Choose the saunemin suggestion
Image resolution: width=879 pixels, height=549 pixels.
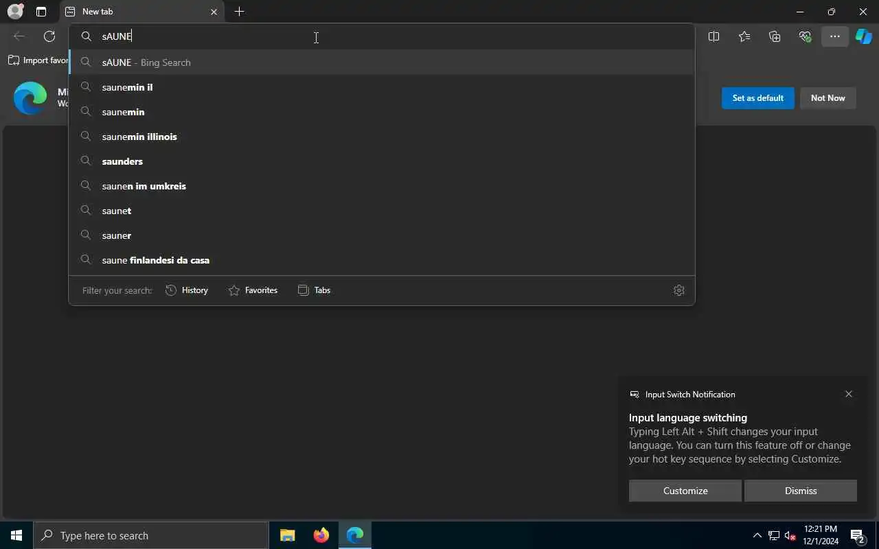(x=382, y=112)
